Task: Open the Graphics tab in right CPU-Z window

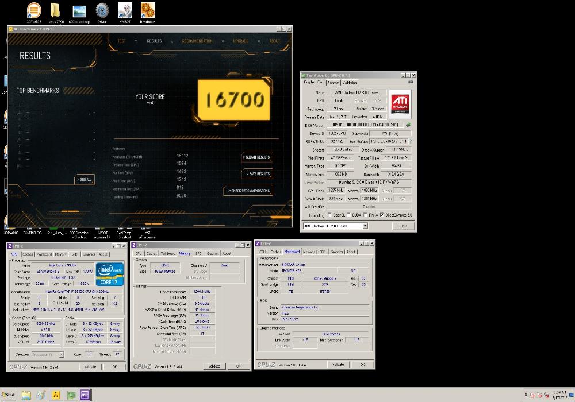Action: 336,252
